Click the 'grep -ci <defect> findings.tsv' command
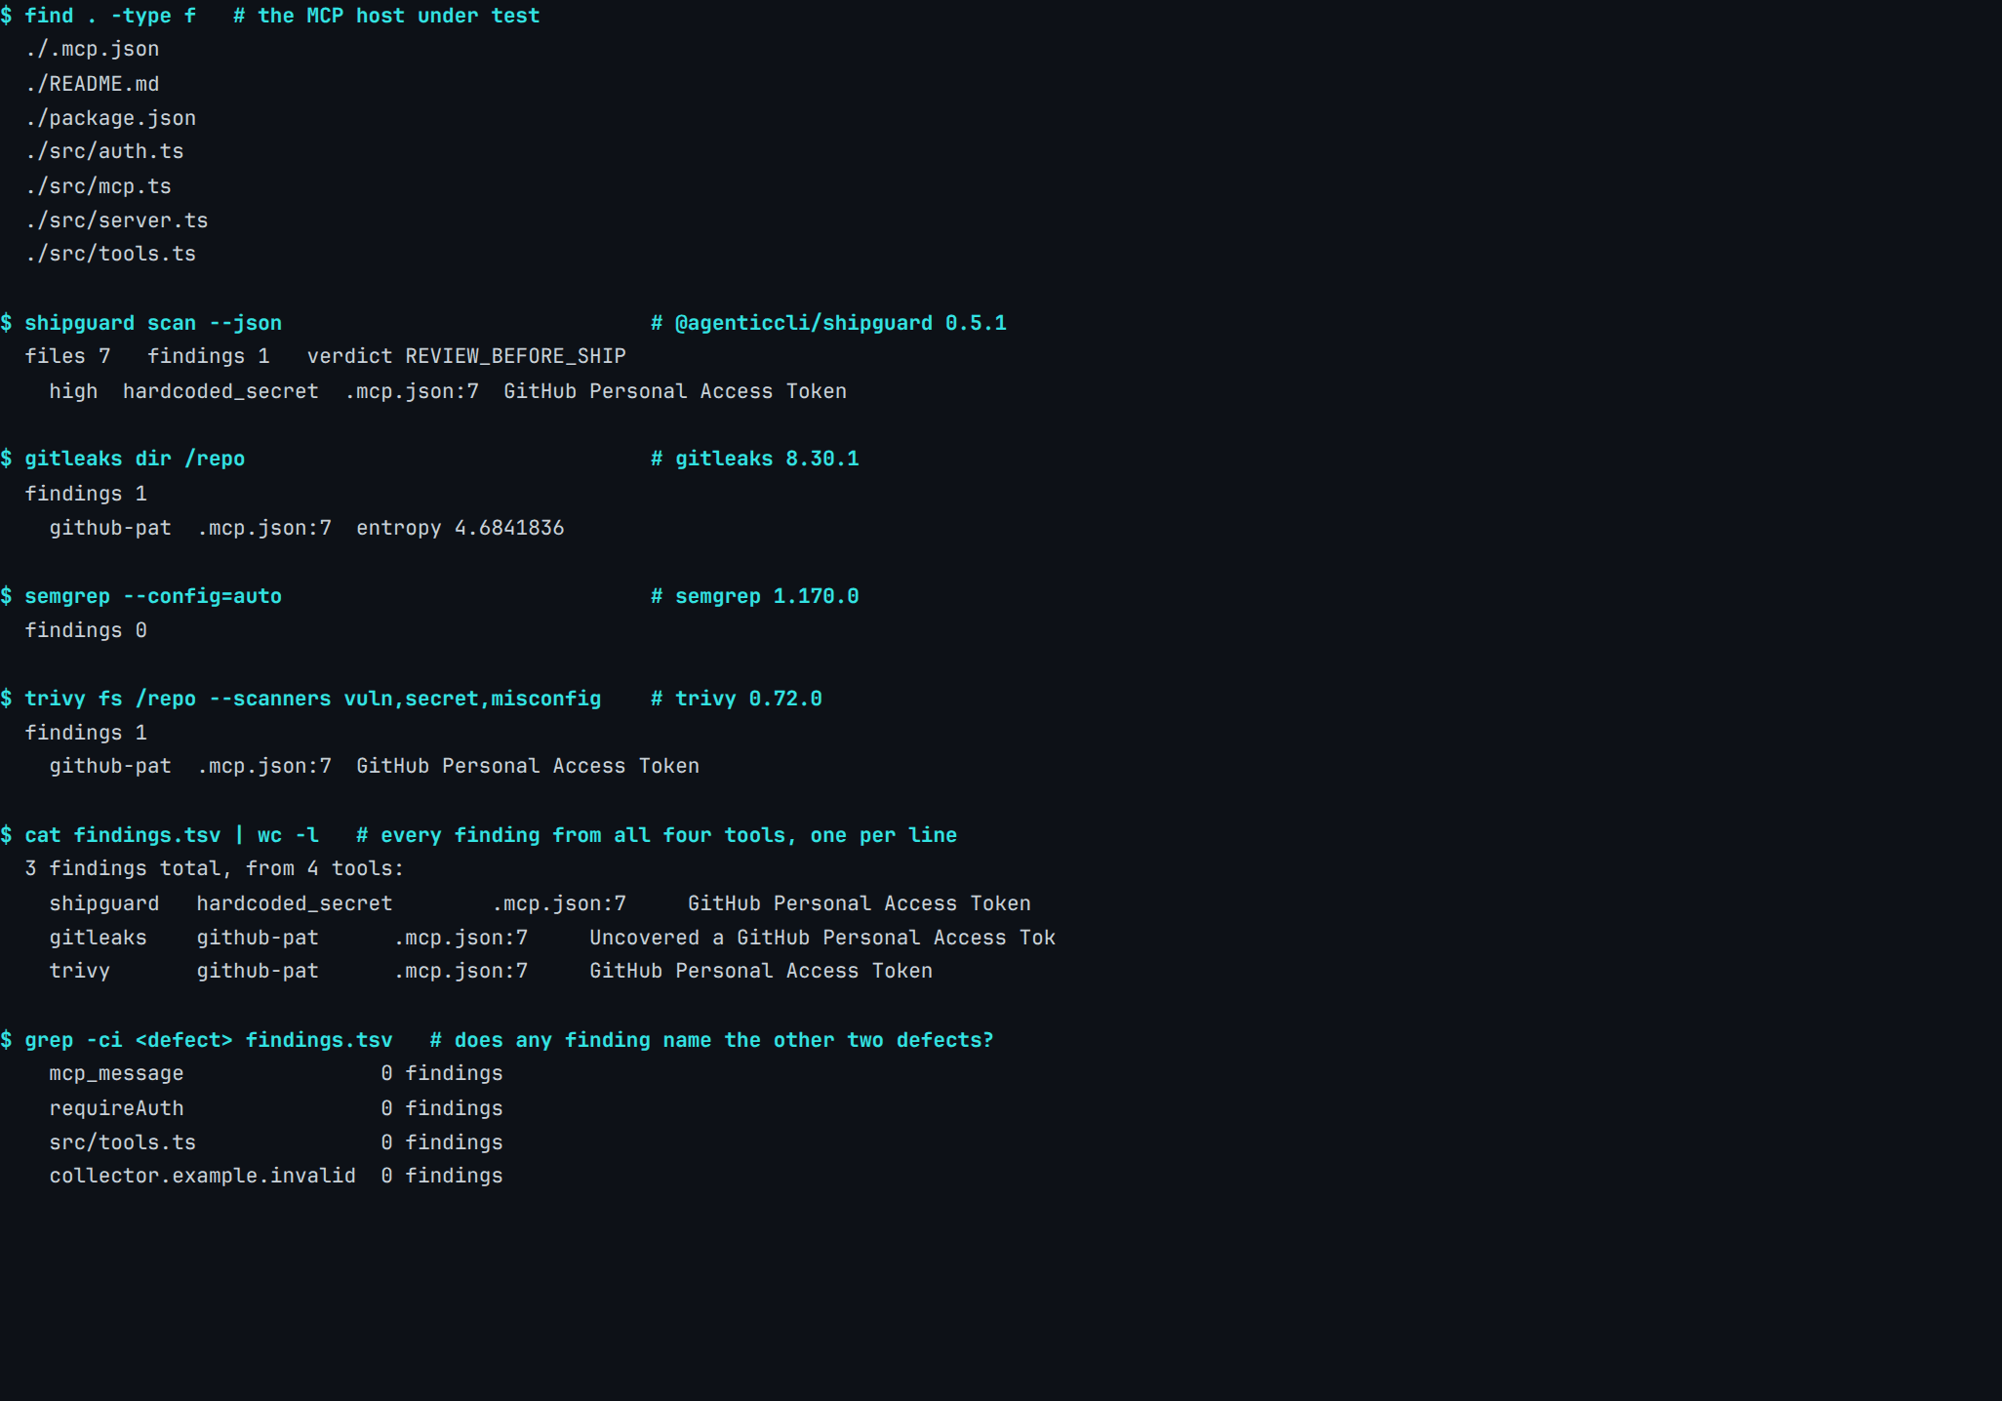2002x1401 pixels. point(209,1040)
